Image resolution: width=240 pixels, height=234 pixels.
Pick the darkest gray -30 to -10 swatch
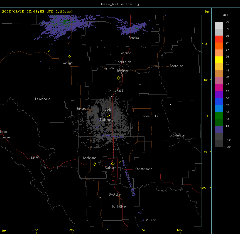[x=219, y=143]
